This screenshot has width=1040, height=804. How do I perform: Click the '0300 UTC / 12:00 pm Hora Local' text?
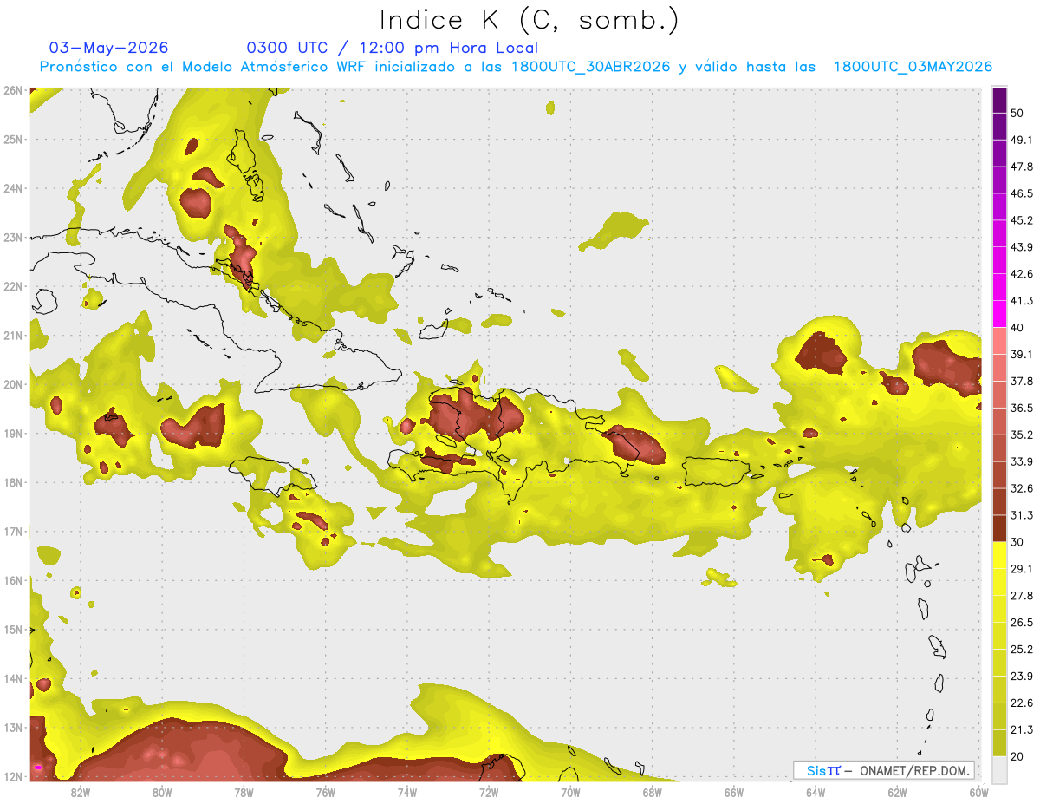(393, 48)
